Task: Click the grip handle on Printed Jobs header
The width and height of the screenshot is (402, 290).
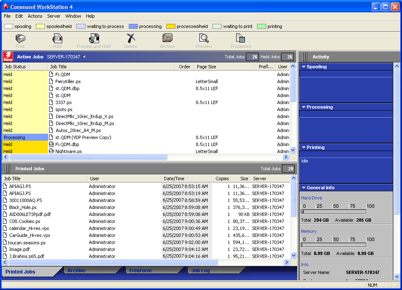Action: [x=8, y=169]
